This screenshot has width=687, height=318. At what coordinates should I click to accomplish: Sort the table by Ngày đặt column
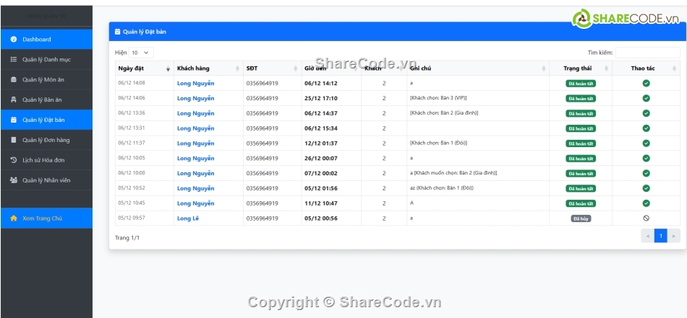click(145, 68)
